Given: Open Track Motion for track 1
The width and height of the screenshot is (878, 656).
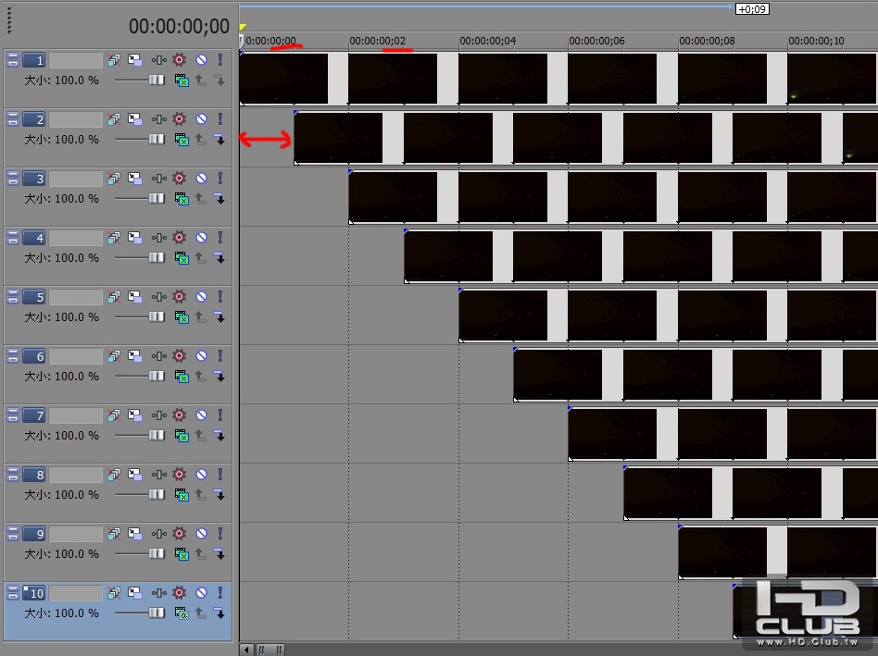Looking at the screenshot, I should coord(134,60).
